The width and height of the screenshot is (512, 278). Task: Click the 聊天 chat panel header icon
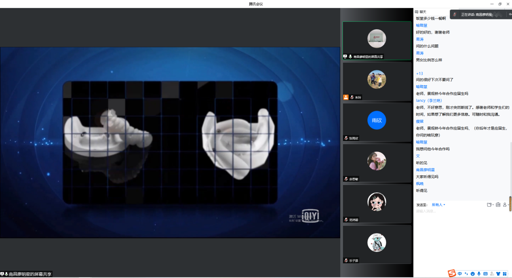[417, 12]
